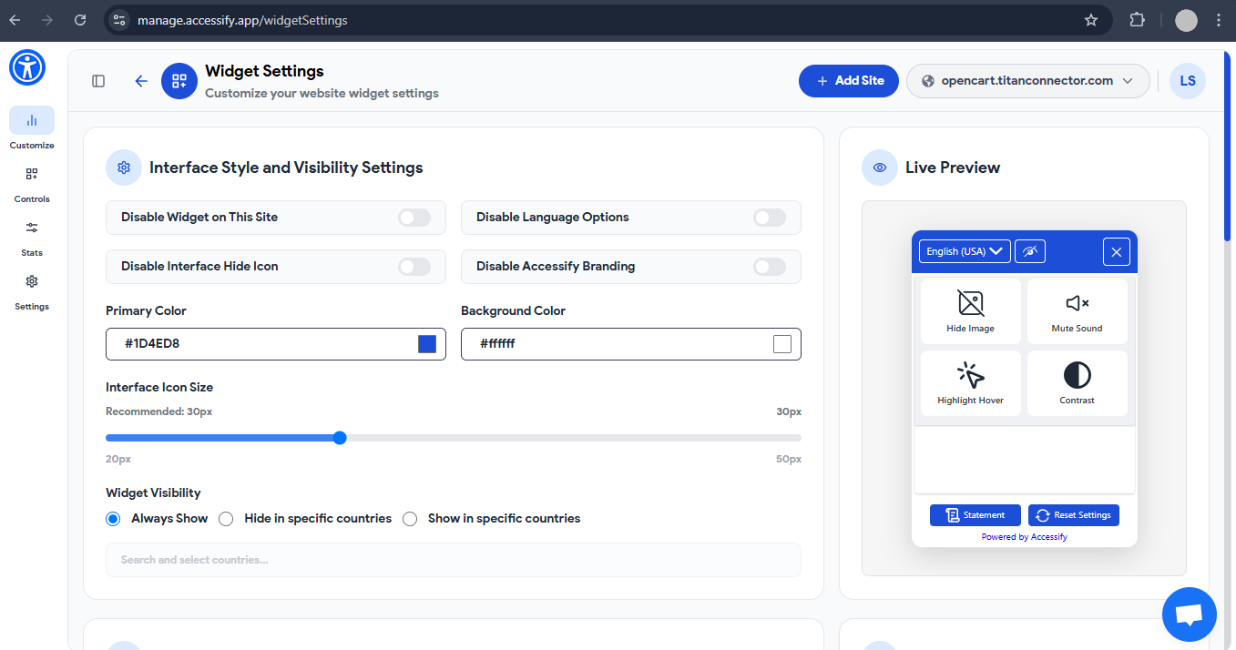Open the opencart.titanconnector.com site selector

(x=1027, y=80)
